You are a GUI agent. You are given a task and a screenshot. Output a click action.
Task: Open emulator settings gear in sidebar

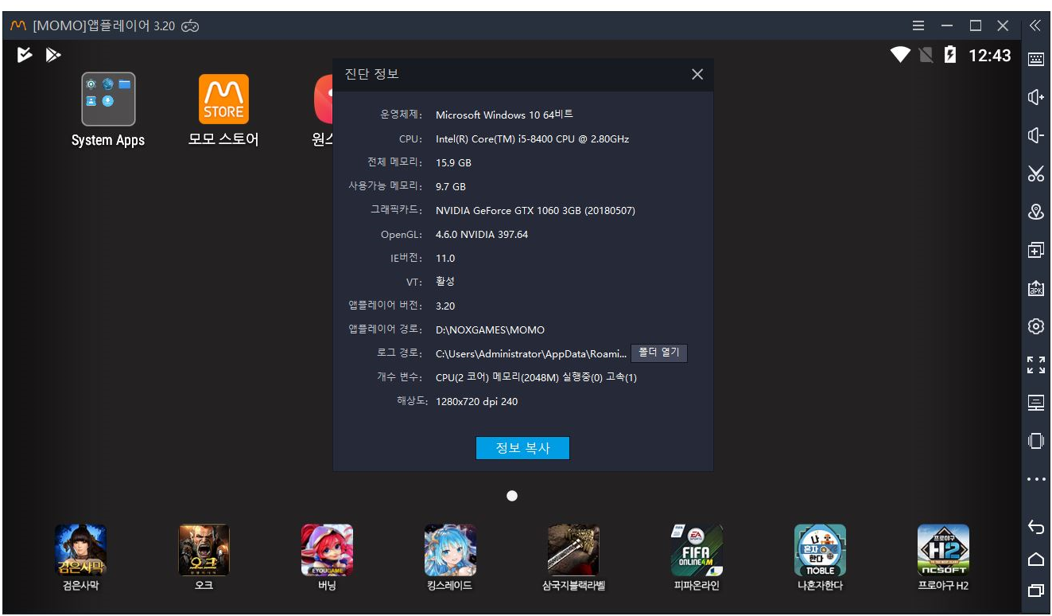click(x=1035, y=326)
